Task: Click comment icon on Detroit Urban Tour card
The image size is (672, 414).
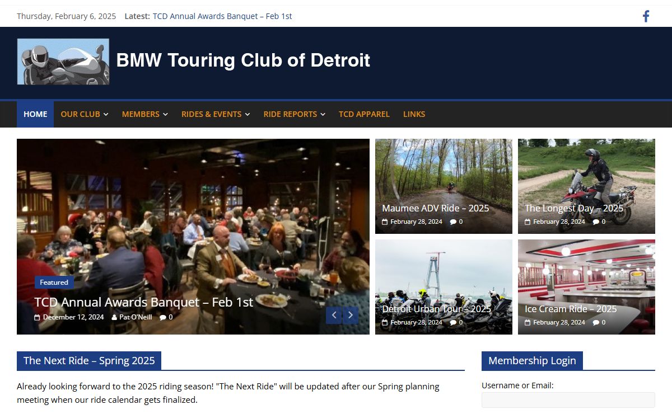Action: click(x=453, y=323)
